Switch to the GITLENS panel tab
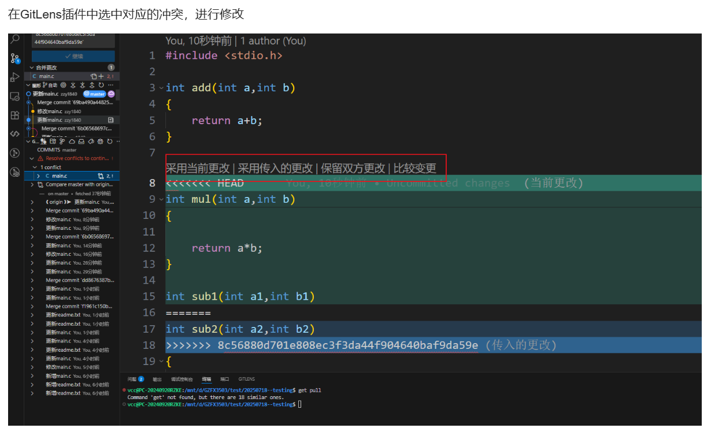This screenshot has width=711, height=428. pyautogui.click(x=246, y=379)
